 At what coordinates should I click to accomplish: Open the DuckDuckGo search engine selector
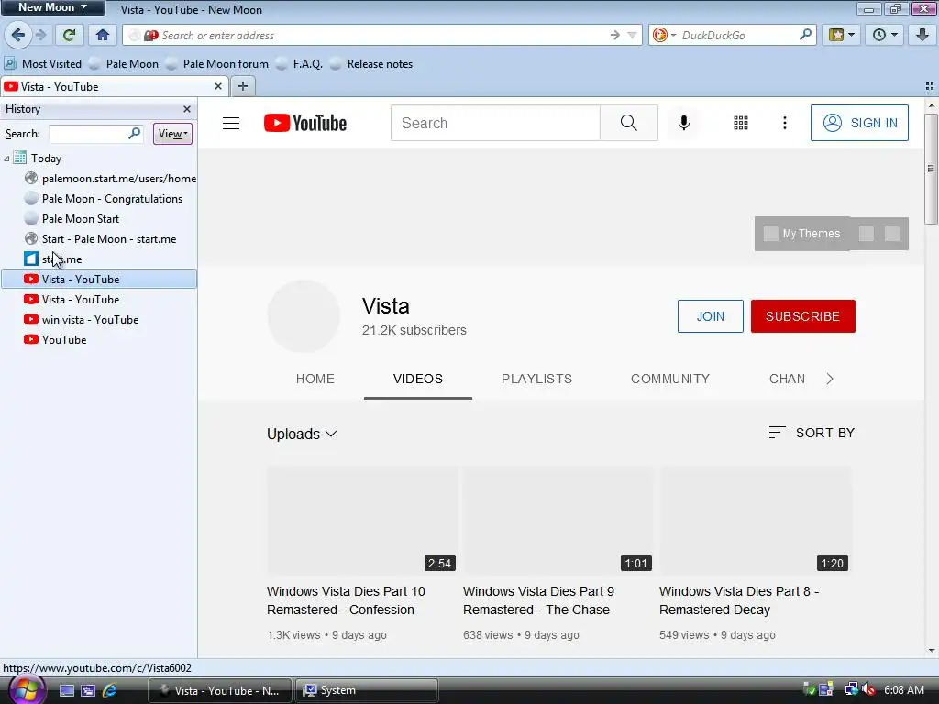pyautogui.click(x=664, y=36)
